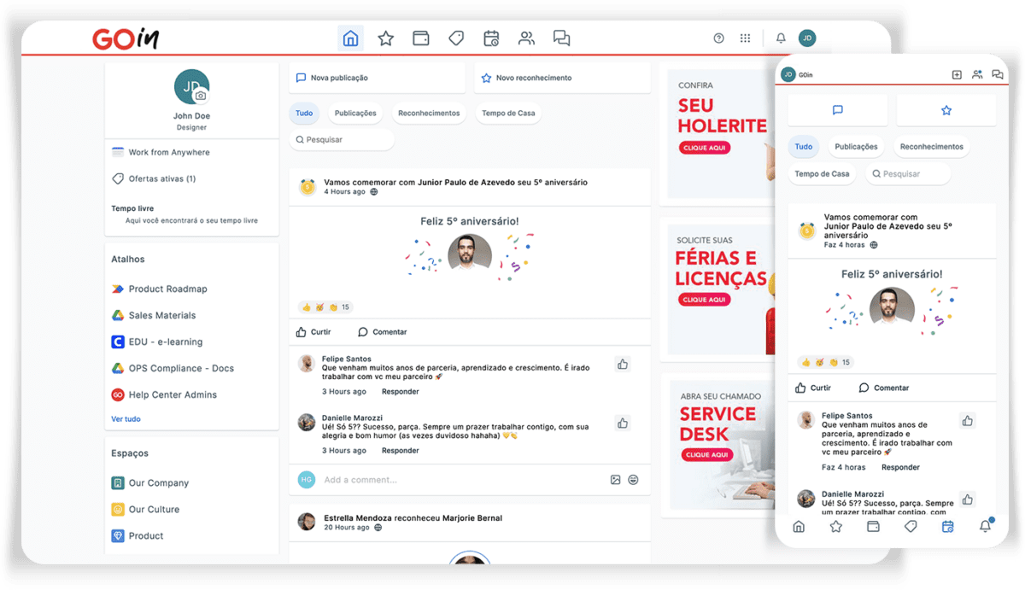Select the Tudo feed tab

(x=304, y=112)
